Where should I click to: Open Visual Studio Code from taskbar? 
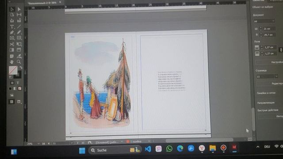[148, 149]
